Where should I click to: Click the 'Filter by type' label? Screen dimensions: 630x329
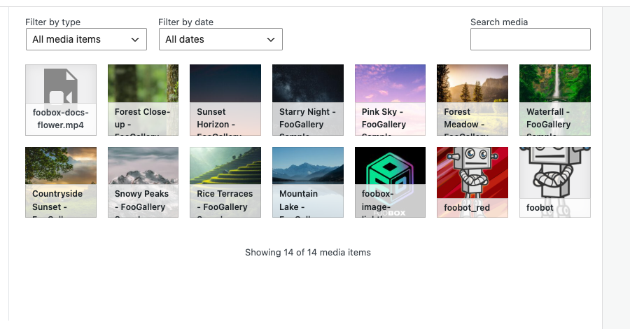pyautogui.click(x=52, y=22)
